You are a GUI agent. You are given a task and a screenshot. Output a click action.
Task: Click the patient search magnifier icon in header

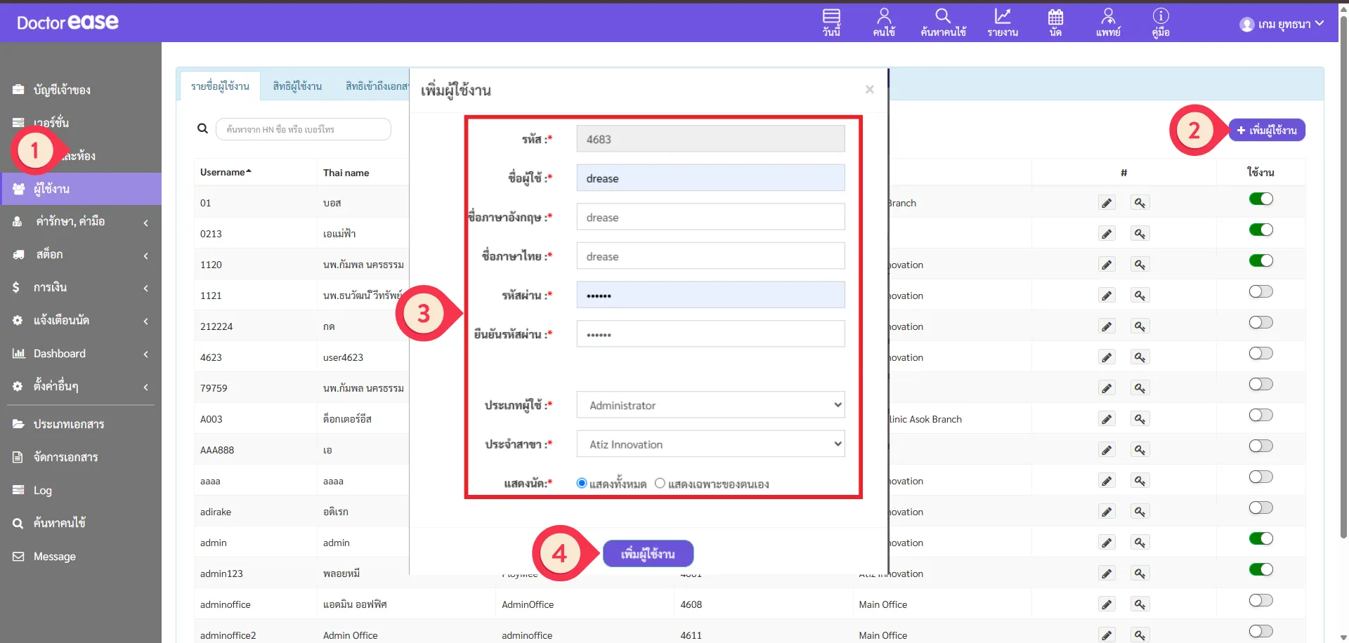[943, 22]
